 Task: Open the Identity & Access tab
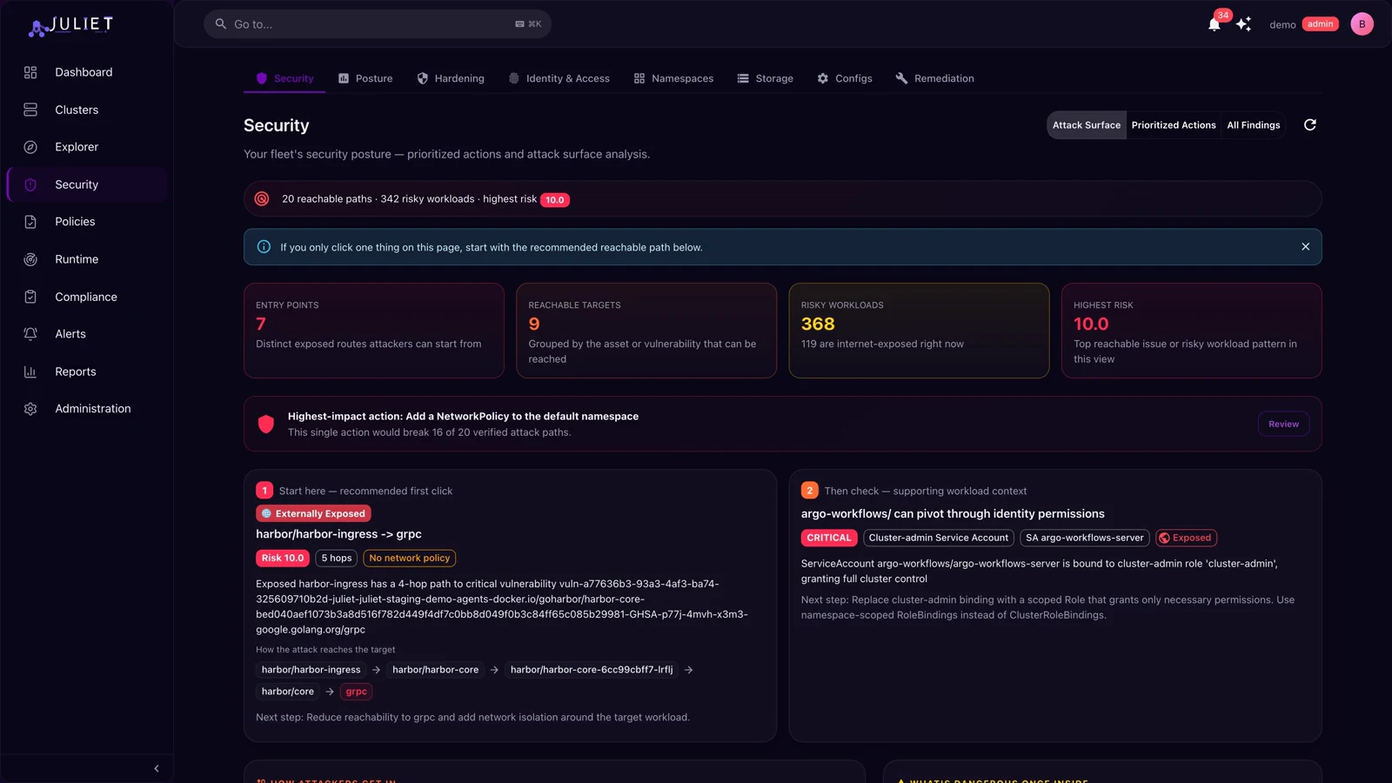click(x=559, y=78)
